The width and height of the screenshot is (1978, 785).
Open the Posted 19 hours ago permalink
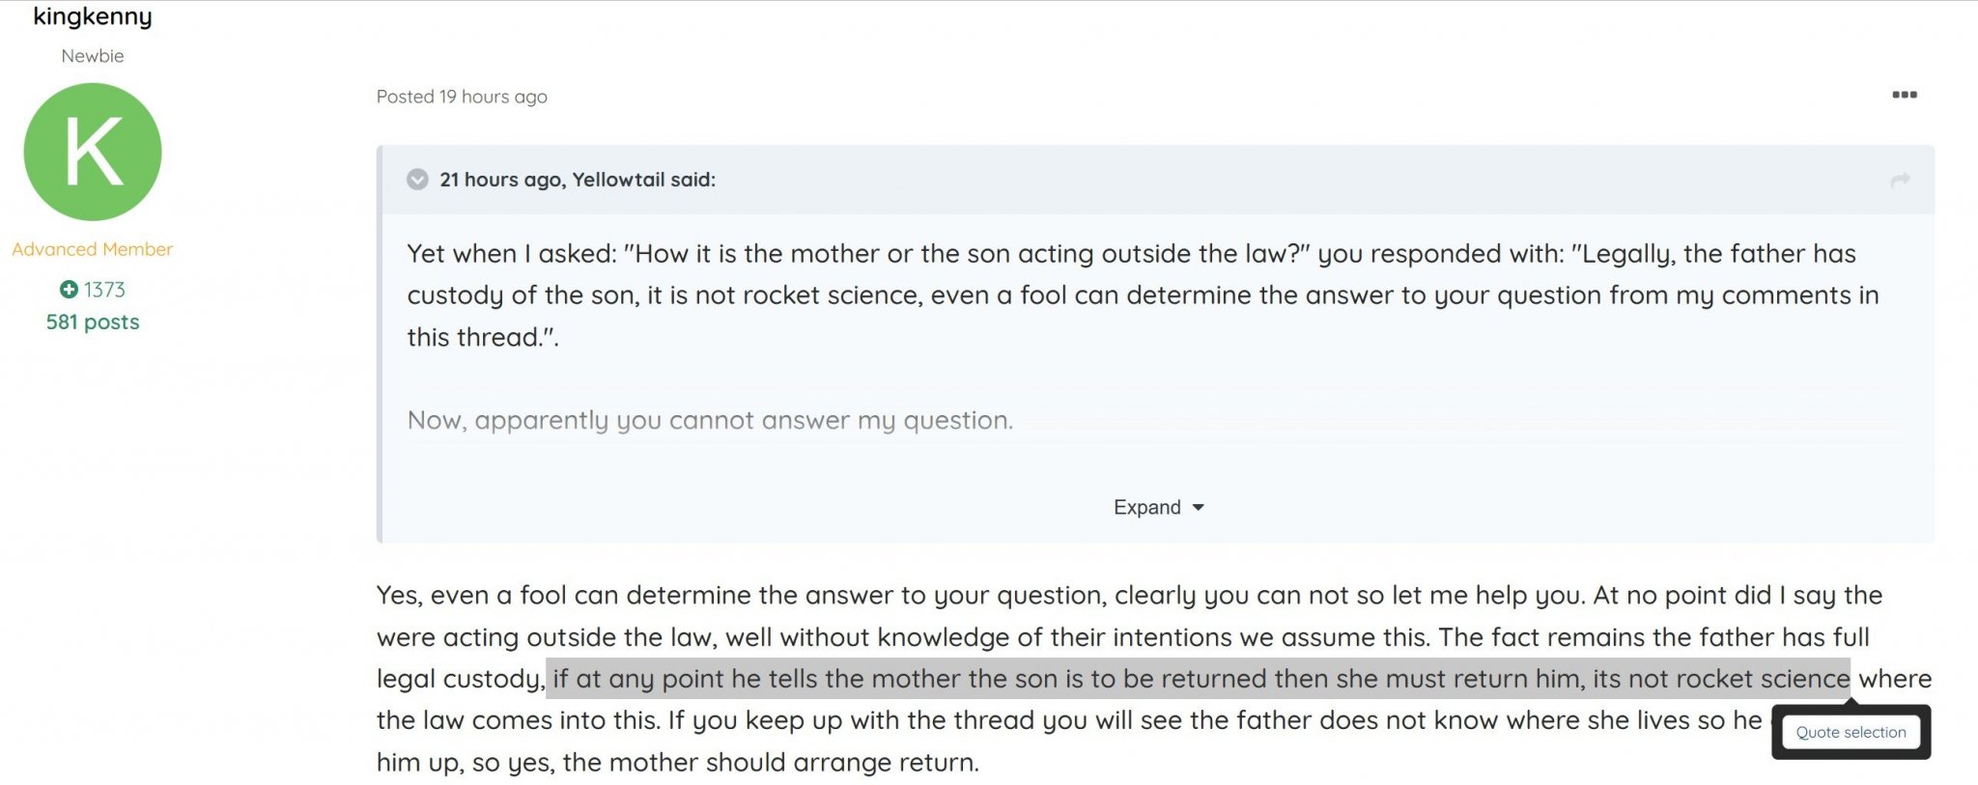point(462,97)
